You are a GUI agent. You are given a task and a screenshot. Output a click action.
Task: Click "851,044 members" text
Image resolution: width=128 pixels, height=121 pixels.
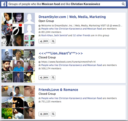click(51, 32)
